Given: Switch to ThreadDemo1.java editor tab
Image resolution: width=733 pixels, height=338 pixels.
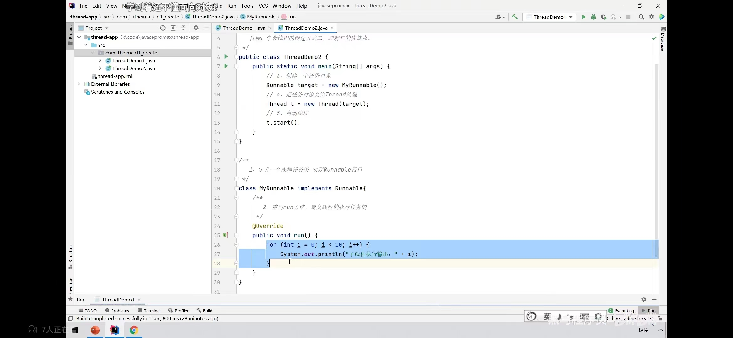Looking at the screenshot, I should click(x=243, y=28).
